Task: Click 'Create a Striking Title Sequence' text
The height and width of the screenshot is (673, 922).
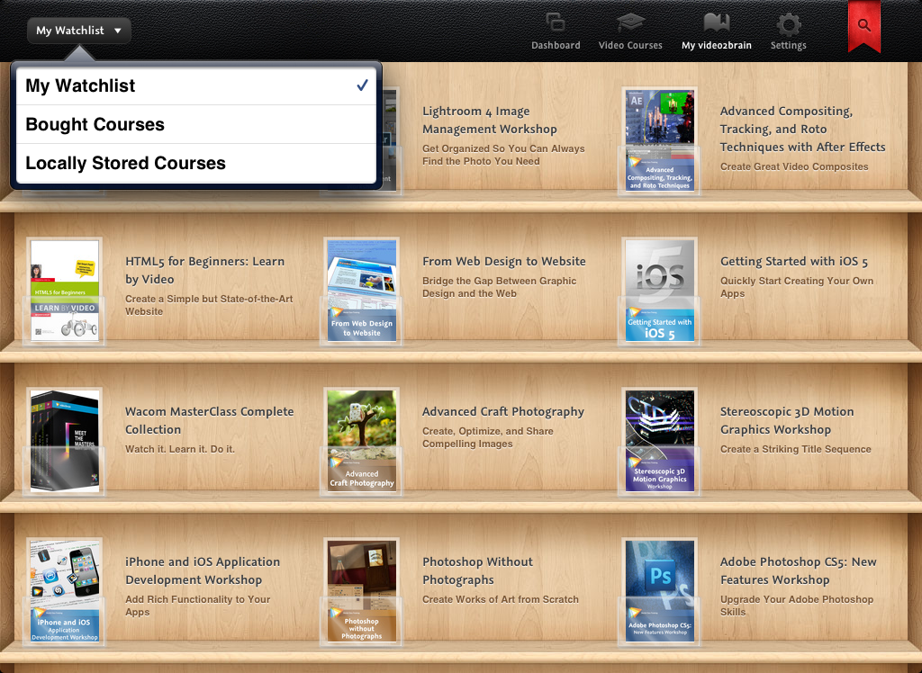Action: tap(796, 449)
